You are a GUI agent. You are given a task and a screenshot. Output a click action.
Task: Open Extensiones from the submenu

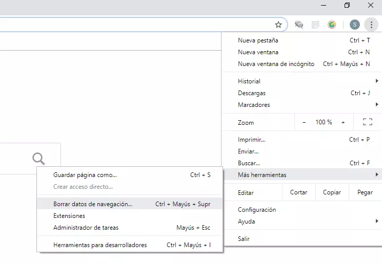[69, 216]
